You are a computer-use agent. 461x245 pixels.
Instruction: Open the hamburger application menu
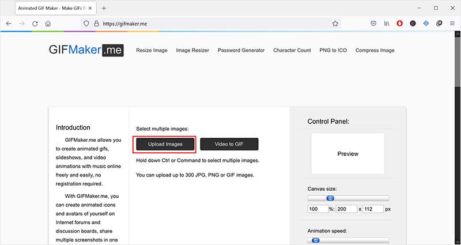click(x=452, y=24)
